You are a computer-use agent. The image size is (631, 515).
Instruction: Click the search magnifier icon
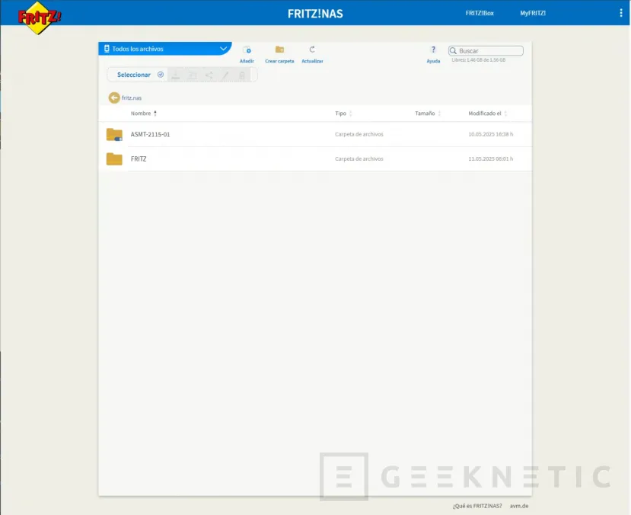pos(453,51)
